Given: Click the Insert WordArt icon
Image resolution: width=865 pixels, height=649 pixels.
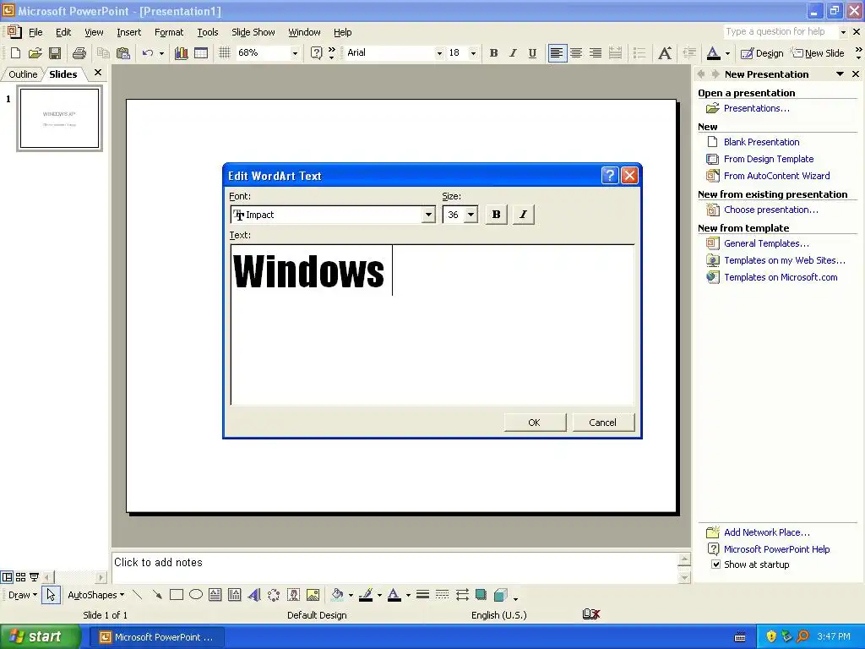Looking at the screenshot, I should pyautogui.click(x=253, y=595).
